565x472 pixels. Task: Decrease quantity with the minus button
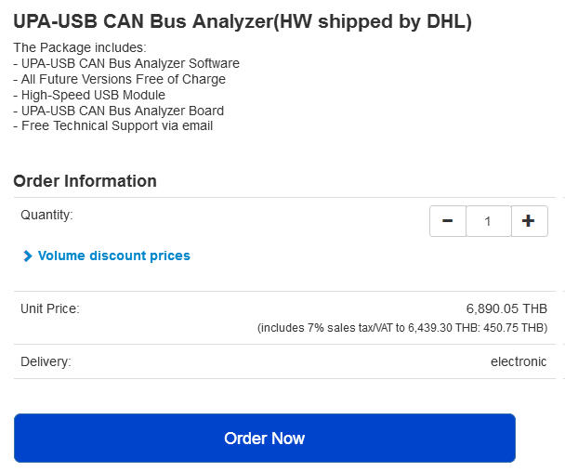click(x=448, y=221)
